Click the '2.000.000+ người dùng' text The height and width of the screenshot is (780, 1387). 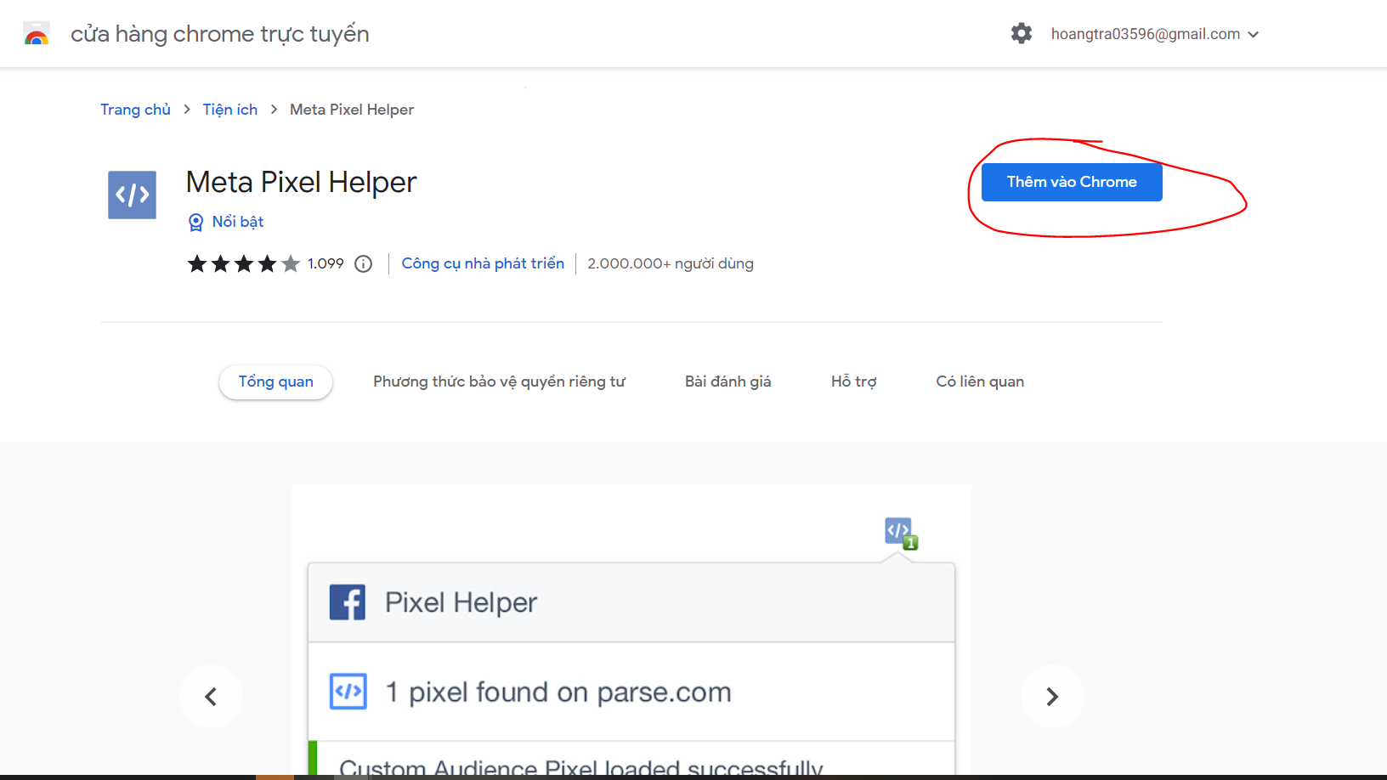pyautogui.click(x=671, y=263)
